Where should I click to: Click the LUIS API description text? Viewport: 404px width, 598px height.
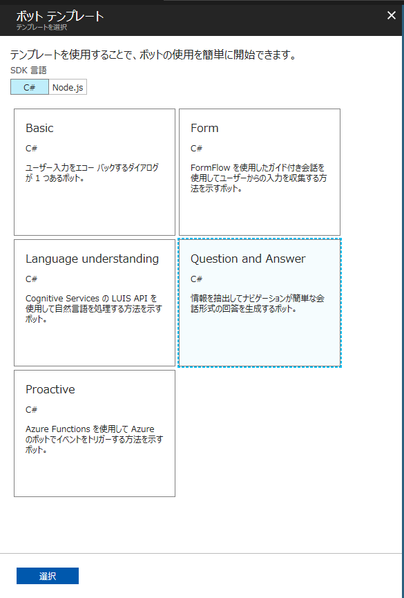[x=94, y=308]
